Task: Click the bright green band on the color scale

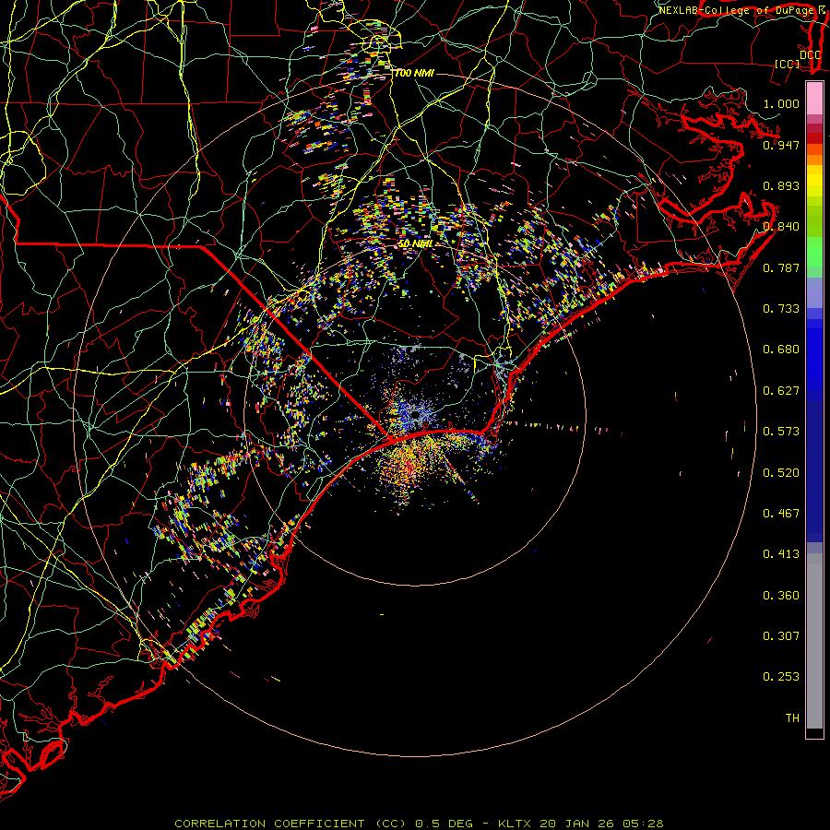Action: (814, 252)
